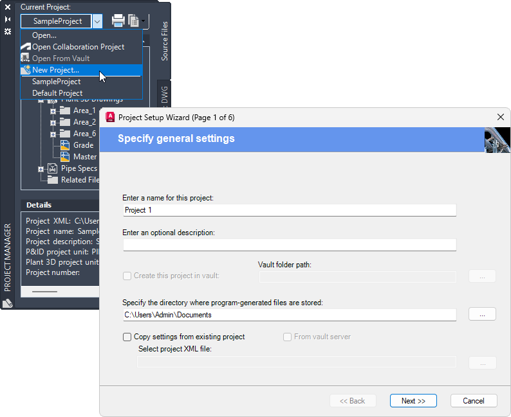Enable Copy settings from existing project
Viewport: 511px width, 417px height.
(x=127, y=337)
